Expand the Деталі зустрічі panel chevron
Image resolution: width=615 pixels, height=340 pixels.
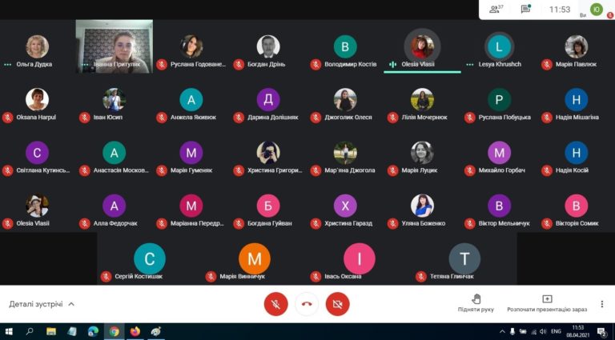click(x=71, y=304)
